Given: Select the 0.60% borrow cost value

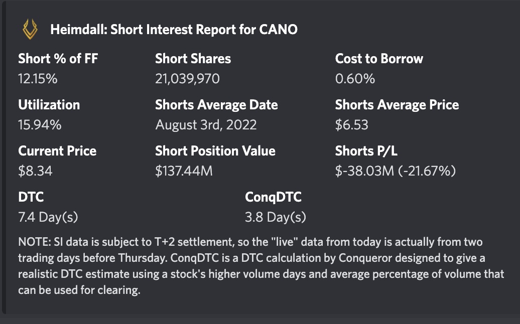Looking at the screenshot, I should point(355,79).
